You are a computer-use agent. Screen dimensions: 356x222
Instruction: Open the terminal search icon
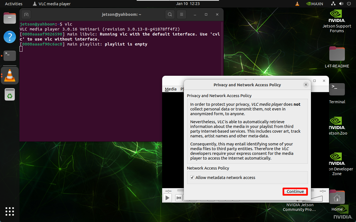[170, 14]
